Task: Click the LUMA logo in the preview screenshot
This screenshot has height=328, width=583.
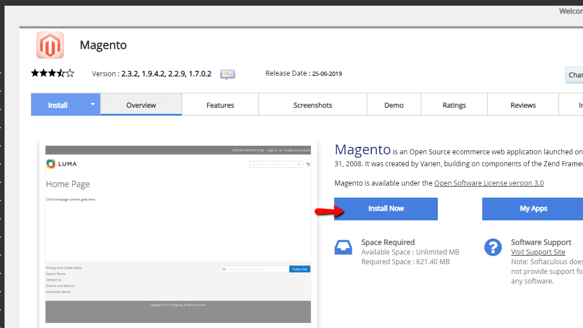Action: click(61, 164)
